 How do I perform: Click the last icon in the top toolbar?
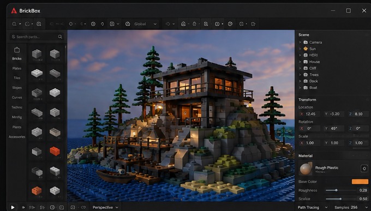[x=253, y=24]
